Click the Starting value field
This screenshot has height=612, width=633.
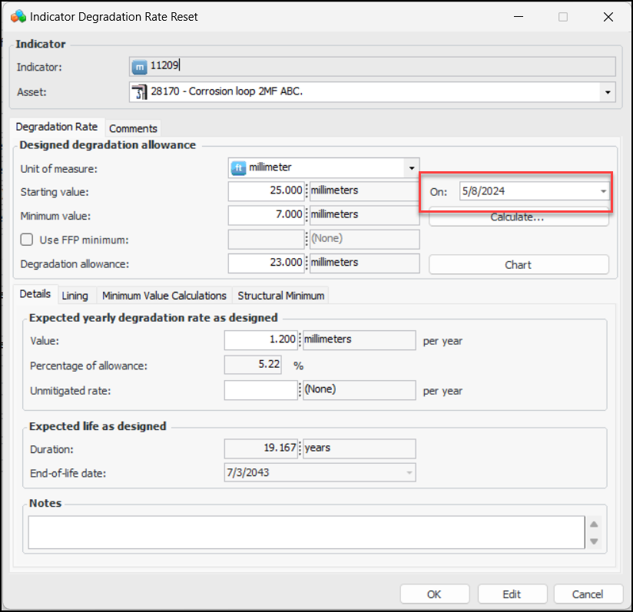pos(267,190)
